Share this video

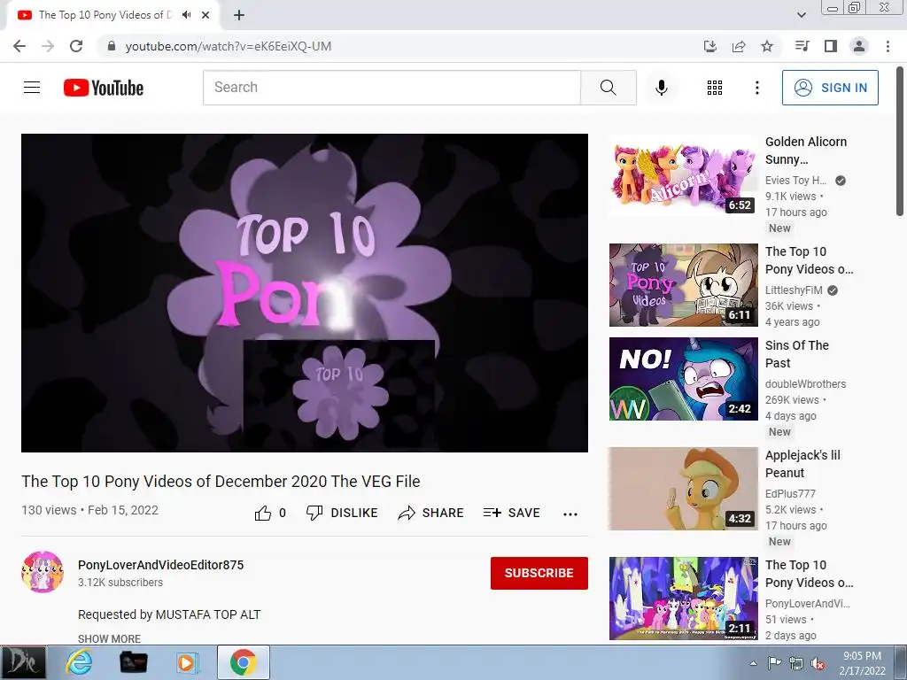coord(431,513)
